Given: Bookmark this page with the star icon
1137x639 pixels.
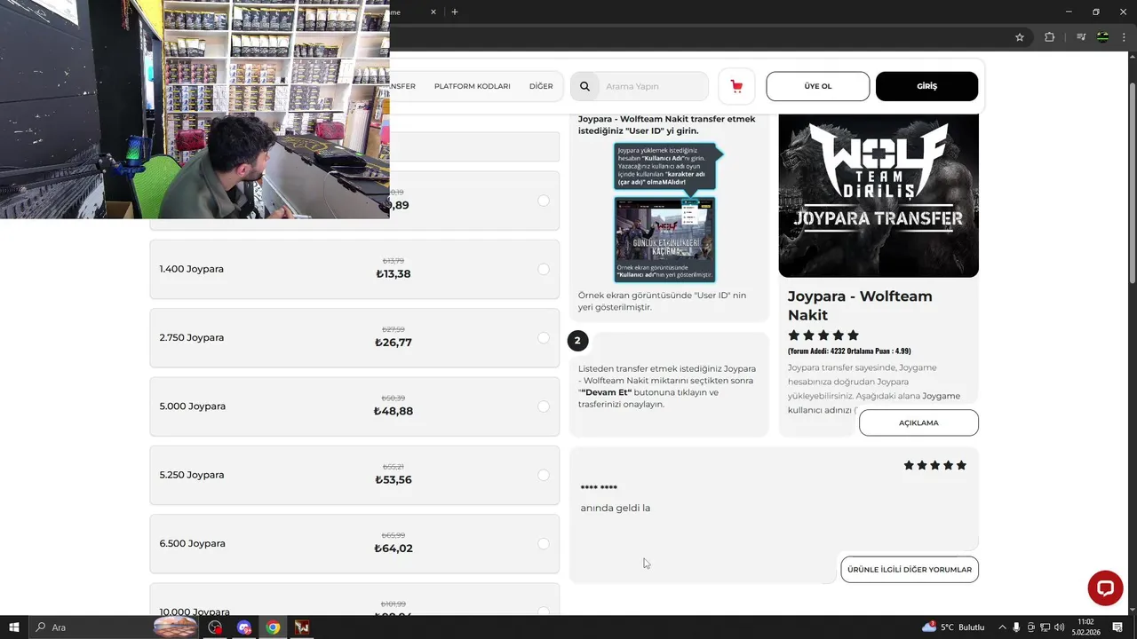Looking at the screenshot, I should click(x=1020, y=37).
